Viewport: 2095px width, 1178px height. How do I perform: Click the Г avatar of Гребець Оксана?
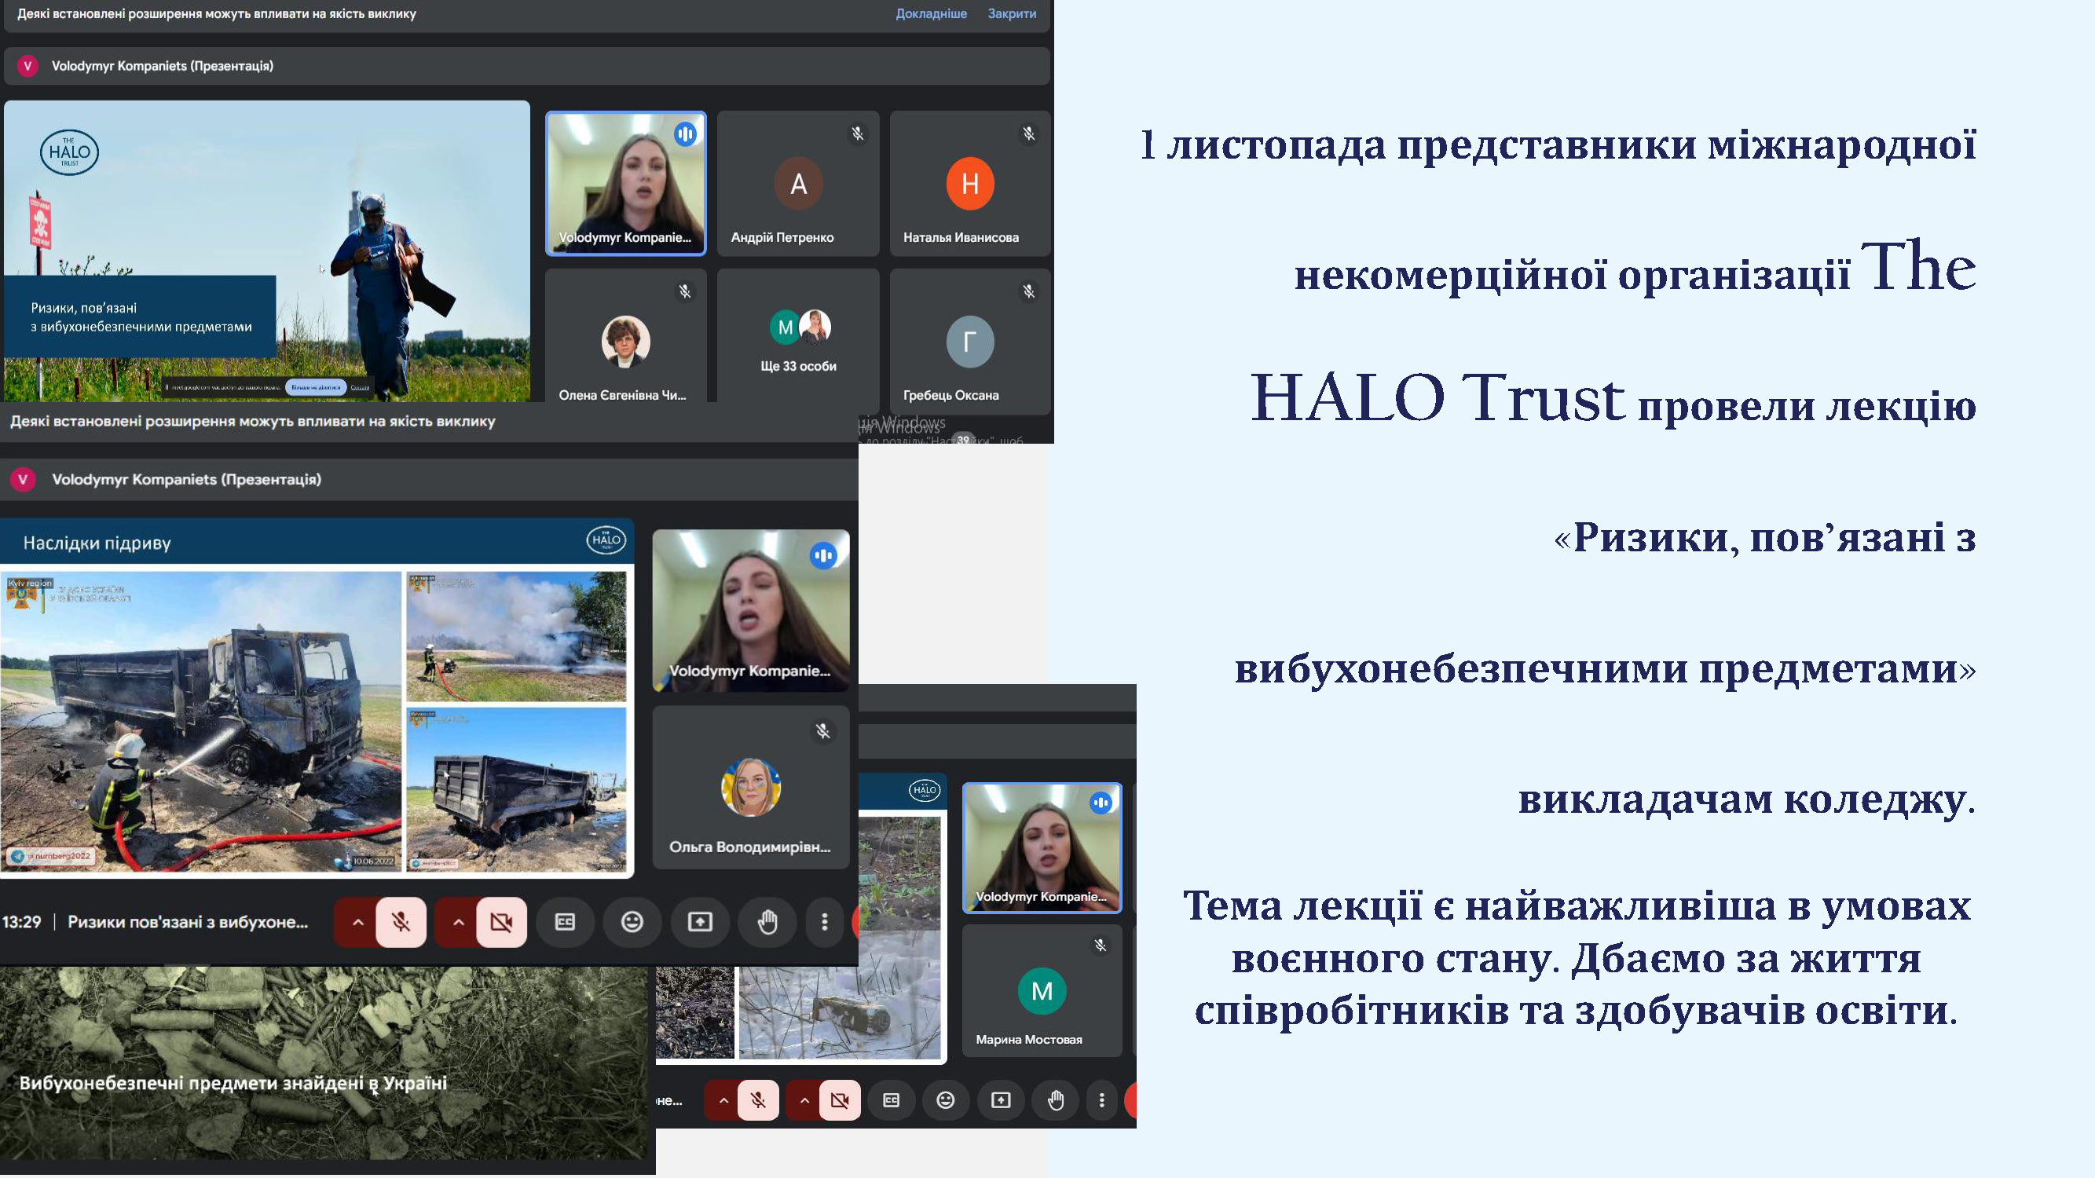point(969,342)
